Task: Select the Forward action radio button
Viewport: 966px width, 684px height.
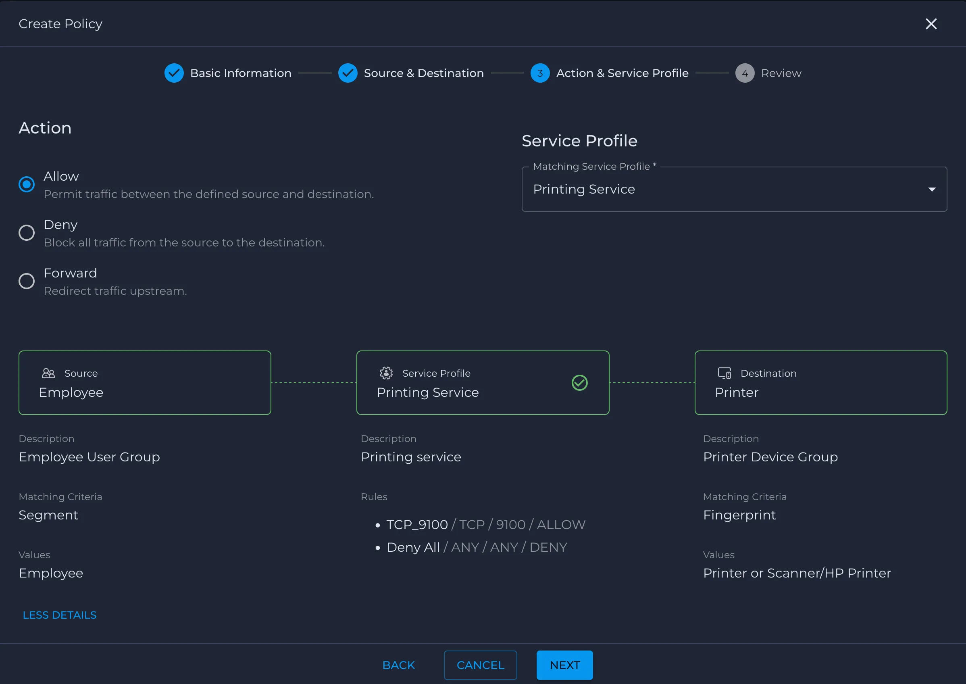Action: pos(27,282)
